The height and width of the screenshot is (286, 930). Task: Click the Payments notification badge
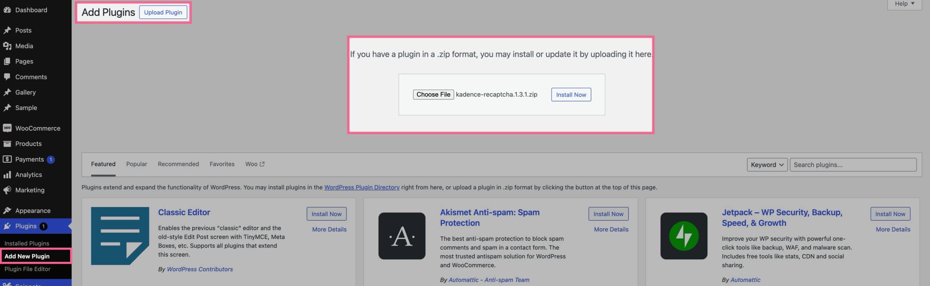[x=51, y=159]
